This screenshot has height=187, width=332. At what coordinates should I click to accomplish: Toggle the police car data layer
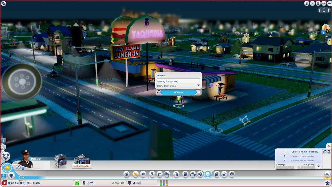324,151
